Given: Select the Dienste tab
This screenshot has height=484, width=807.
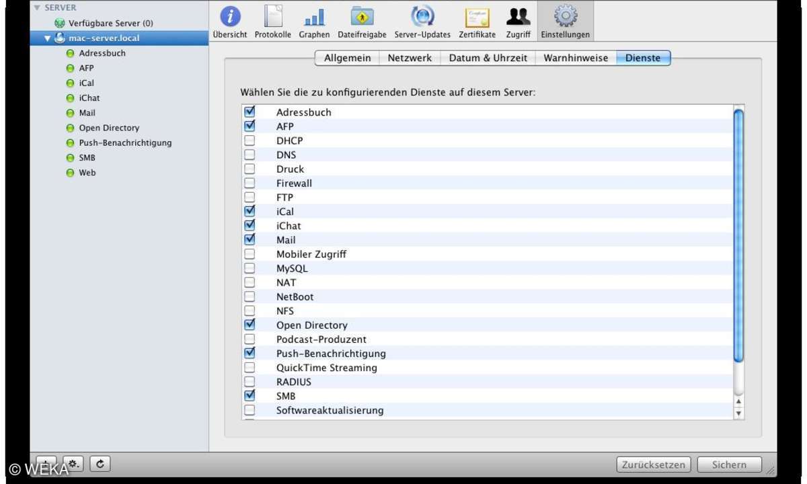Looking at the screenshot, I should tap(643, 58).
